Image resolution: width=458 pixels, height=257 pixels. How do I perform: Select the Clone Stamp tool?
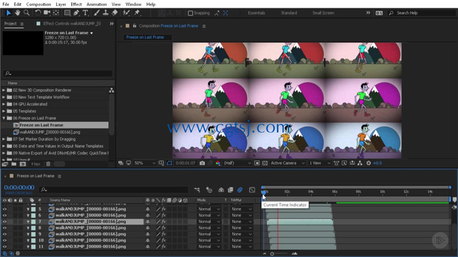tap(105, 13)
